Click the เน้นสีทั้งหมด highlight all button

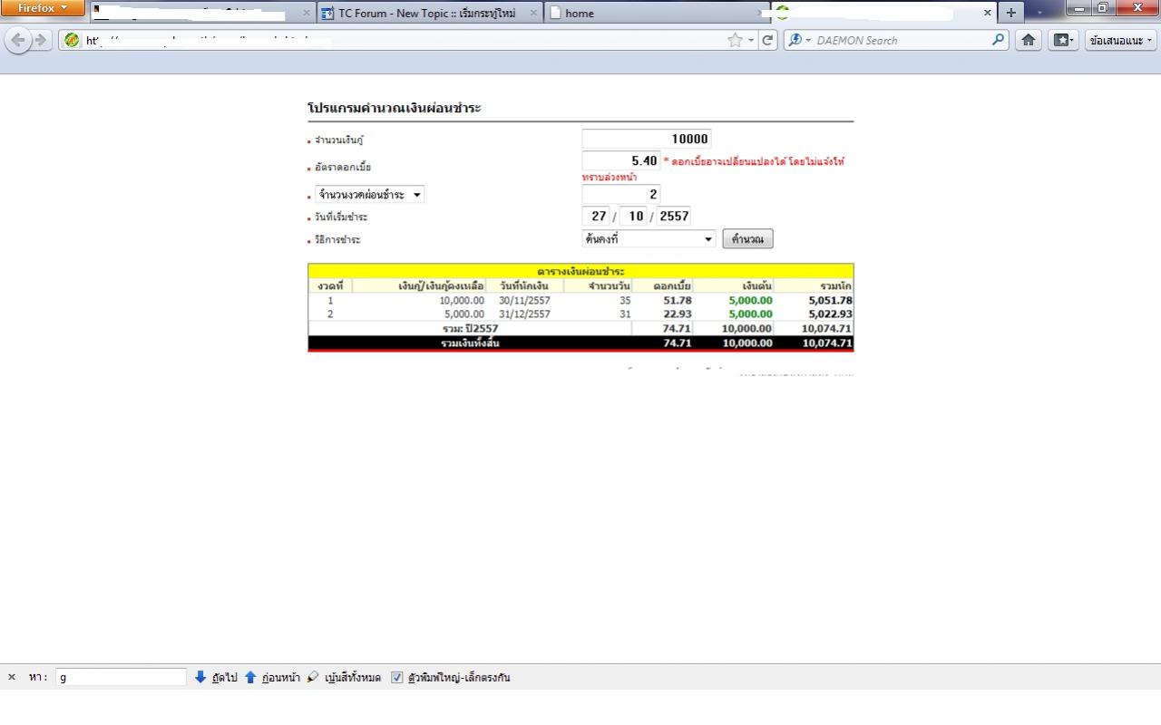[x=344, y=677]
